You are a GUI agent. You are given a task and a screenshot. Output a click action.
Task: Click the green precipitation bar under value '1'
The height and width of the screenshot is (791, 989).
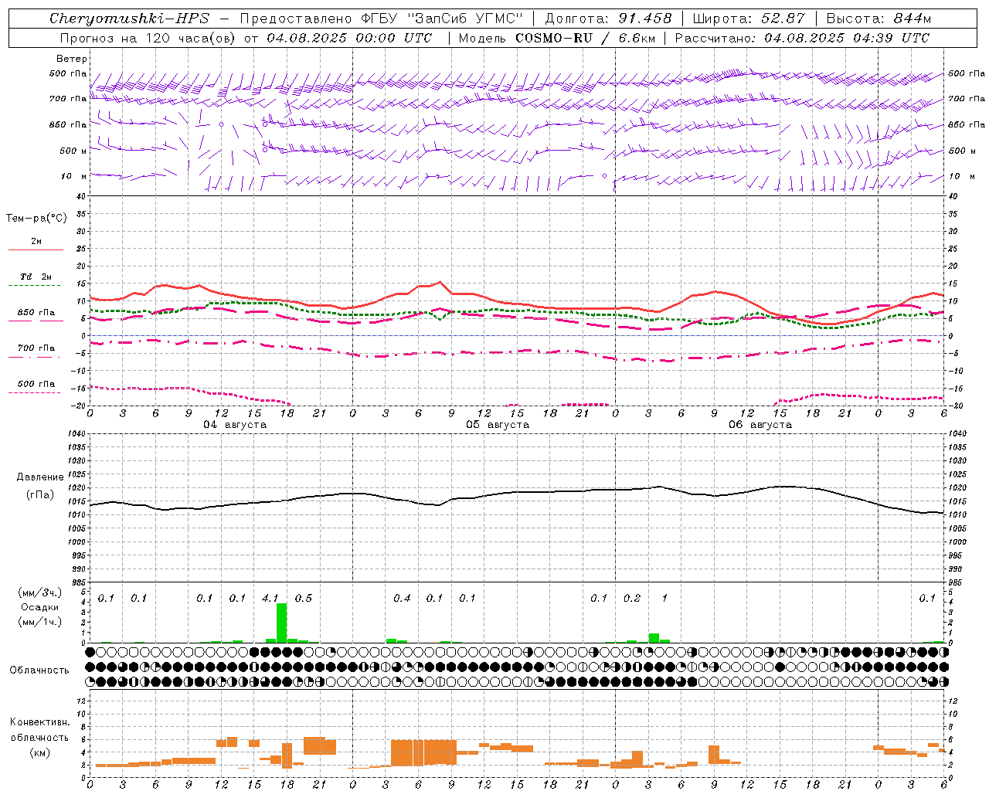pos(654,638)
